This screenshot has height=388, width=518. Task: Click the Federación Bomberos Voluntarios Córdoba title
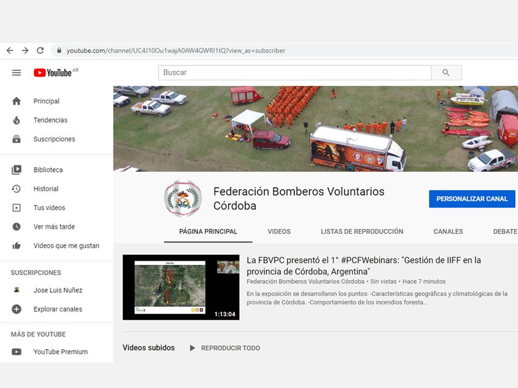point(298,198)
